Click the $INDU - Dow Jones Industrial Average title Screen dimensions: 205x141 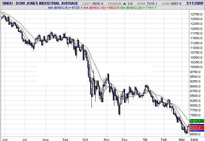40,3
